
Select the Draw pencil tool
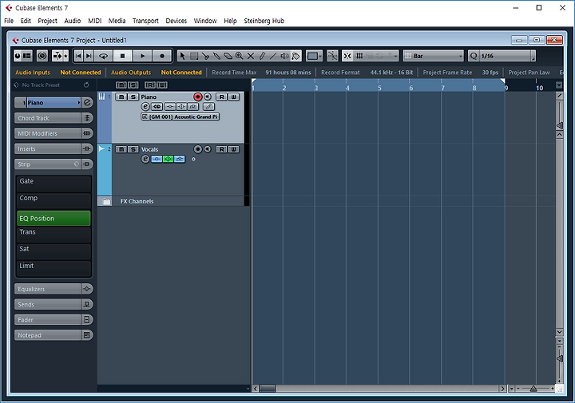[x=262, y=56]
